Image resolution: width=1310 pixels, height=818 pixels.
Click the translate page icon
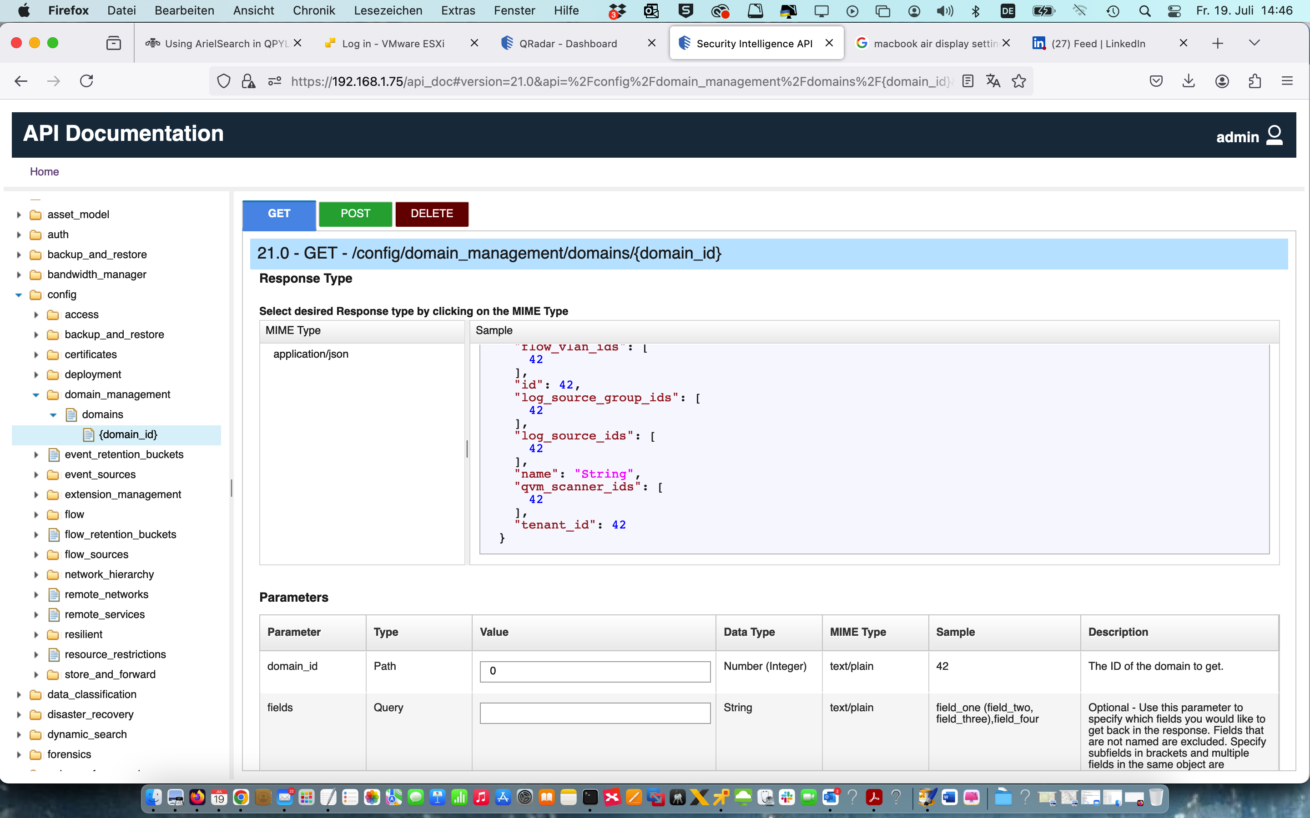[993, 81]
